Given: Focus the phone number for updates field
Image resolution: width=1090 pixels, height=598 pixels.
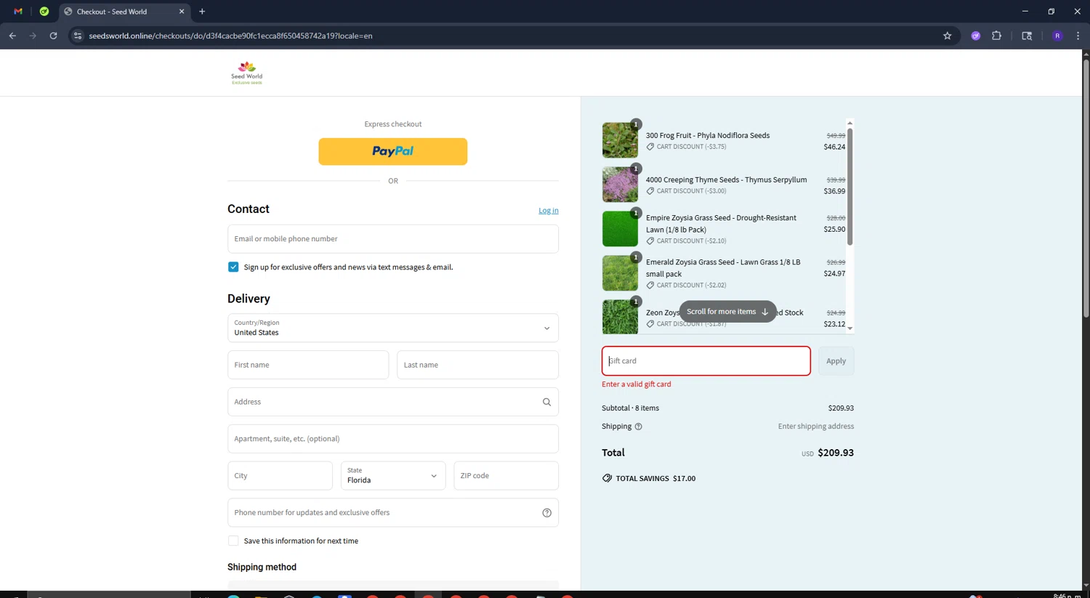Looking at the screenshot, I should click(x=392, y=513).
